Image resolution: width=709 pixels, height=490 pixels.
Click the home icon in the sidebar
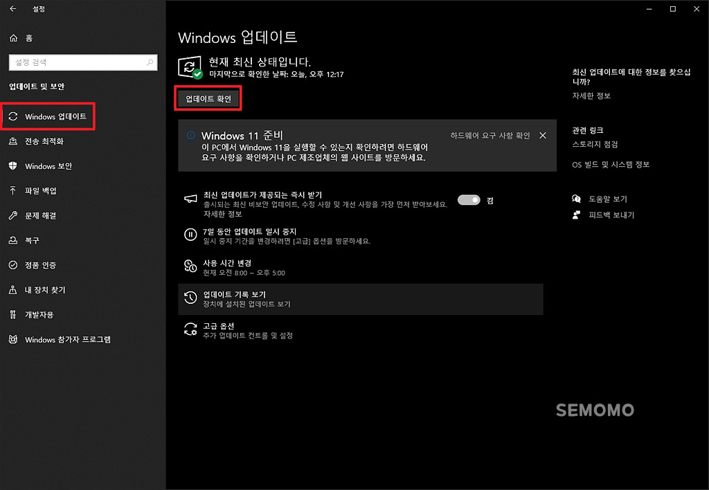tap(14, 38)
